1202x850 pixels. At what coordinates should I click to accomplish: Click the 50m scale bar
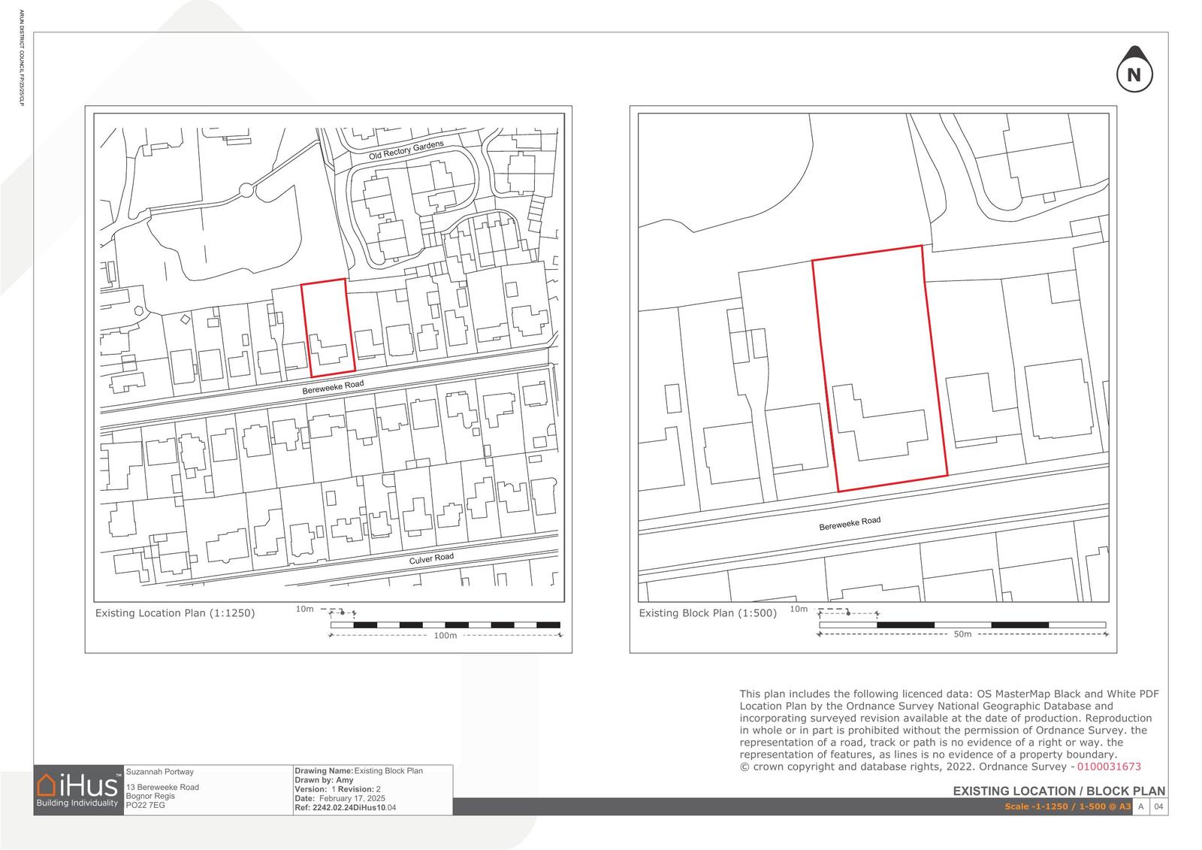coord(962,625)
